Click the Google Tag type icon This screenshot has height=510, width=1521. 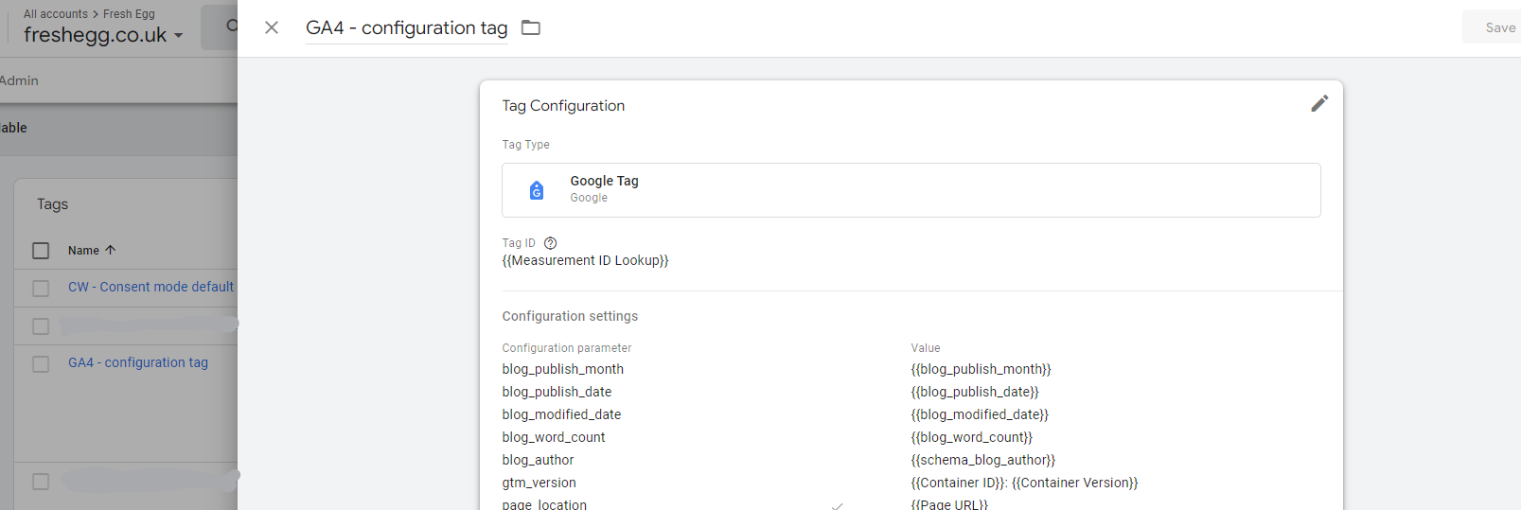[537, 190]
